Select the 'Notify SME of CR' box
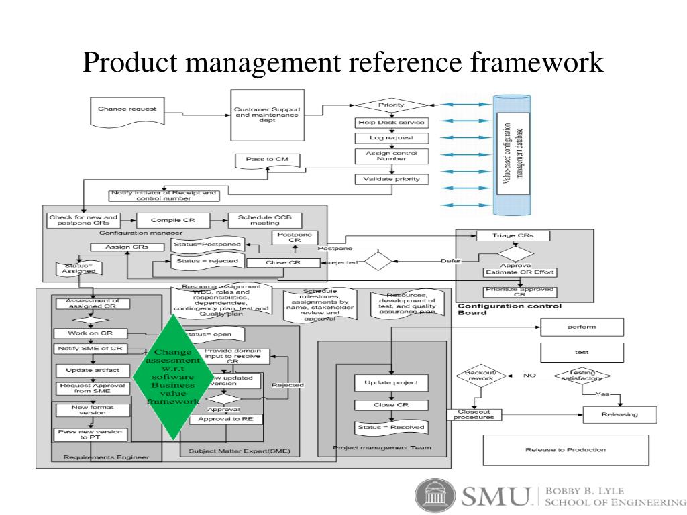This screenshot has height=515, width=687. (x=91, y=349)
